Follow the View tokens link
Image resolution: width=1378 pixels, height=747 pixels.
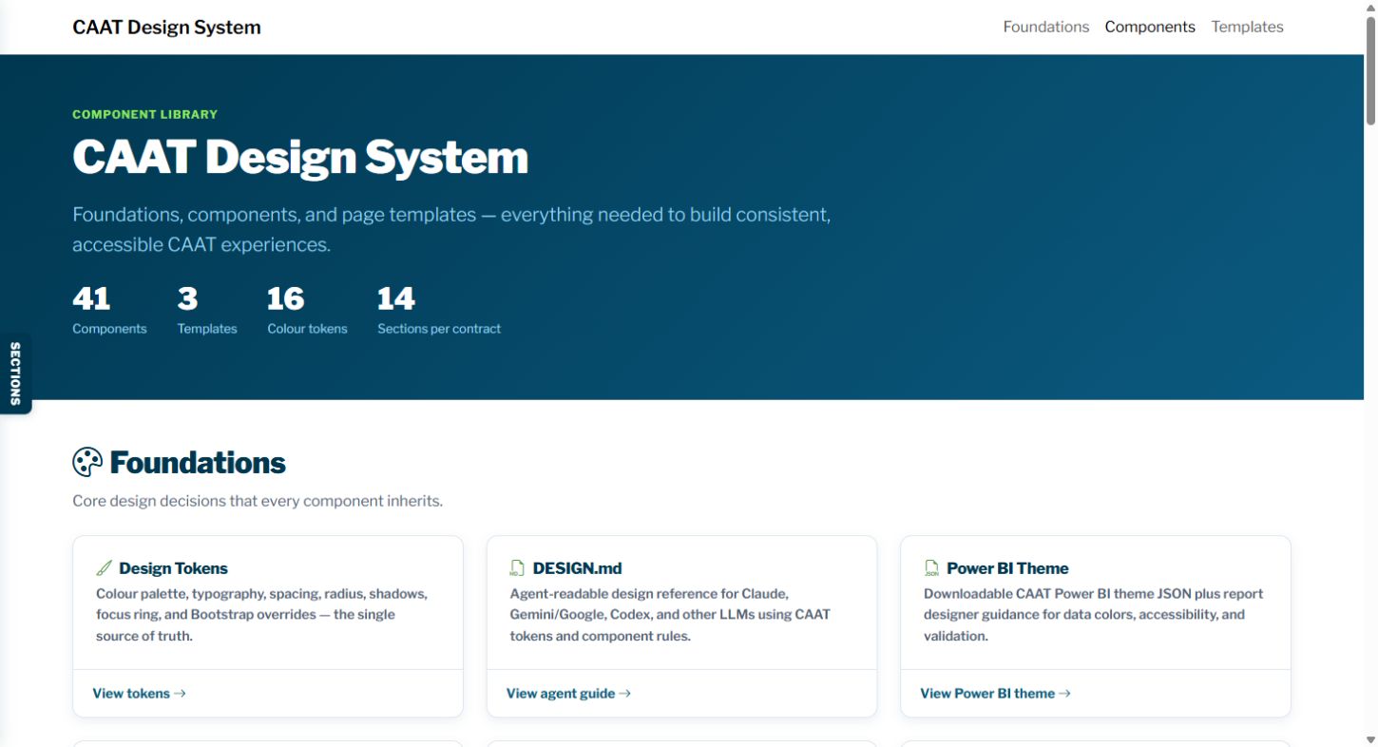(x=139, y=694)
